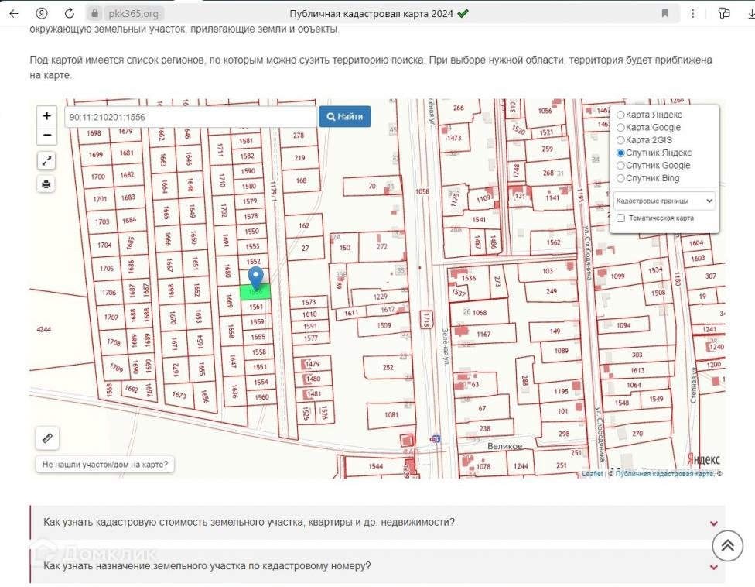Click parcel 1094 on the map

(x=623, y=325)
